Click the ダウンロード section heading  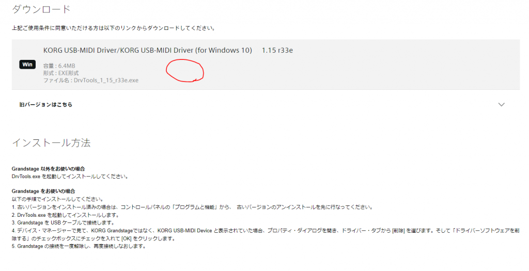[41, 9]
